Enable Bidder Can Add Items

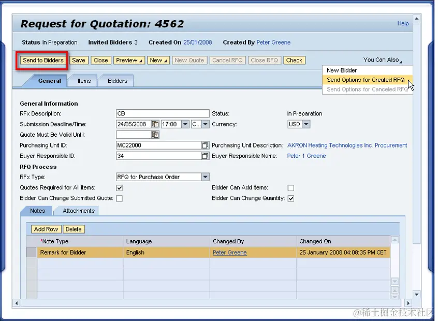(x=291, y=188)
